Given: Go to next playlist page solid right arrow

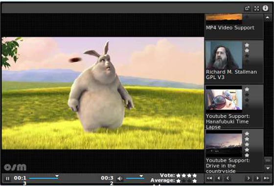Looking at the screenshot, I should pos(257,178).
